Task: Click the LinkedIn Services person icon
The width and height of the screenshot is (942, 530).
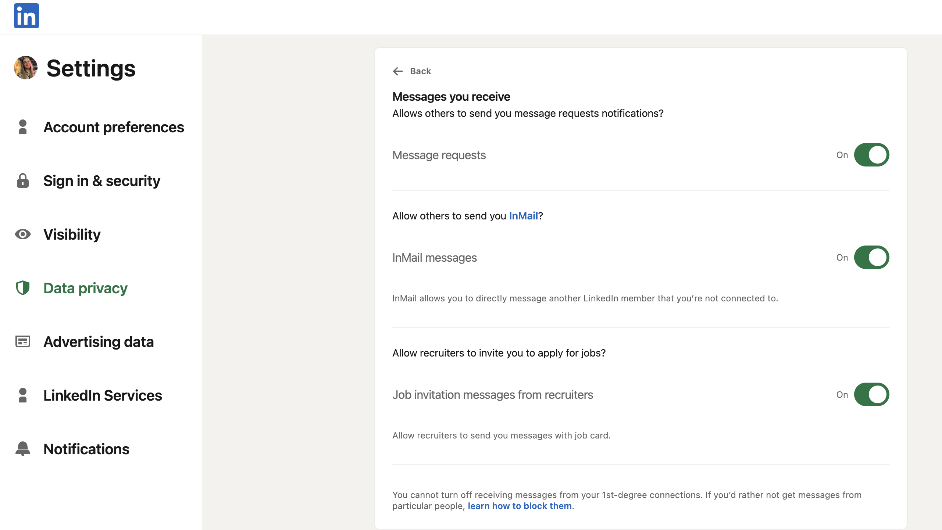Action: pyautogui.click(x=23, y=395)
